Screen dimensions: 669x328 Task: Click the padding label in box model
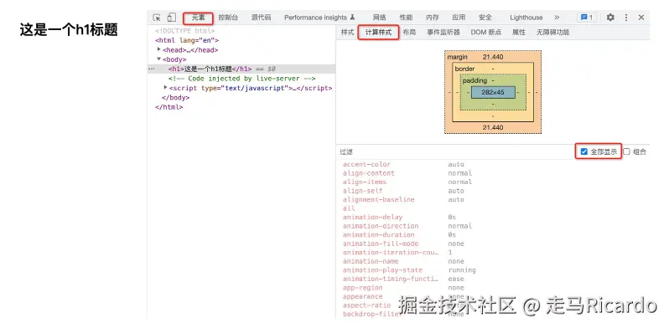[x=475, y=80]
